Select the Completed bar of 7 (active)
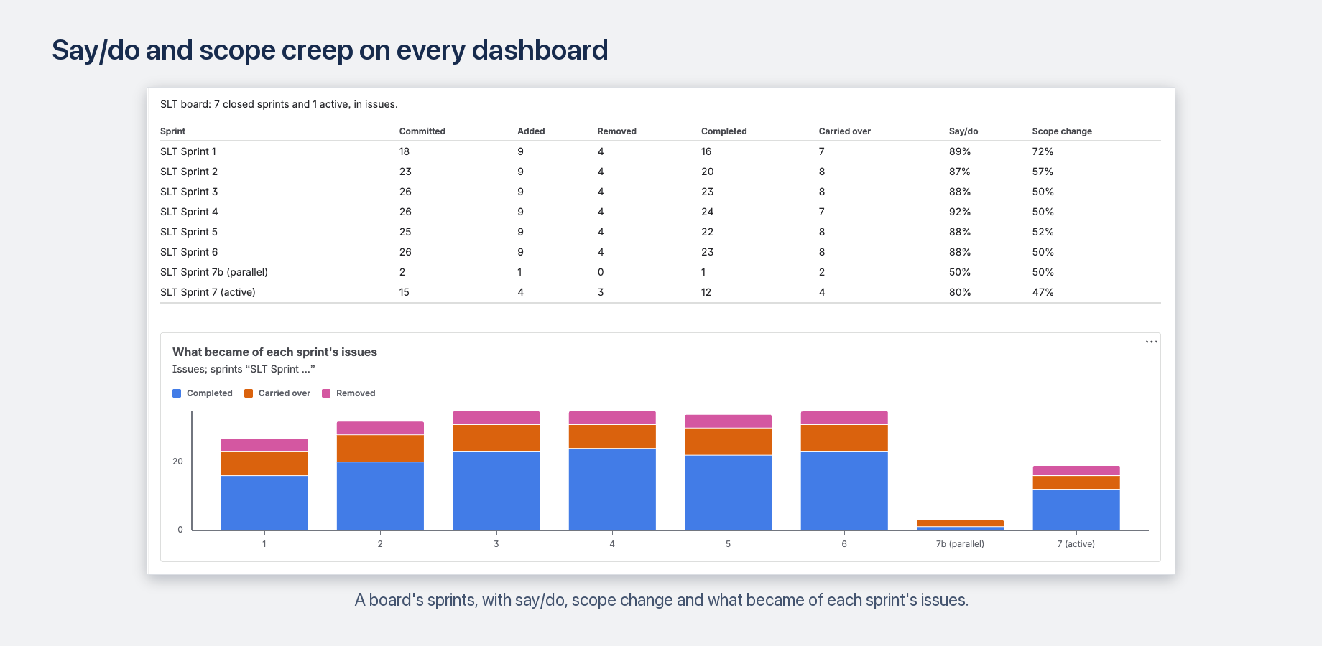 tap(1076, 510)
